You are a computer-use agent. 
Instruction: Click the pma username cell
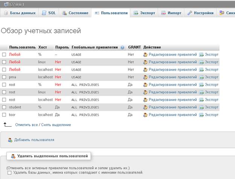12,77
